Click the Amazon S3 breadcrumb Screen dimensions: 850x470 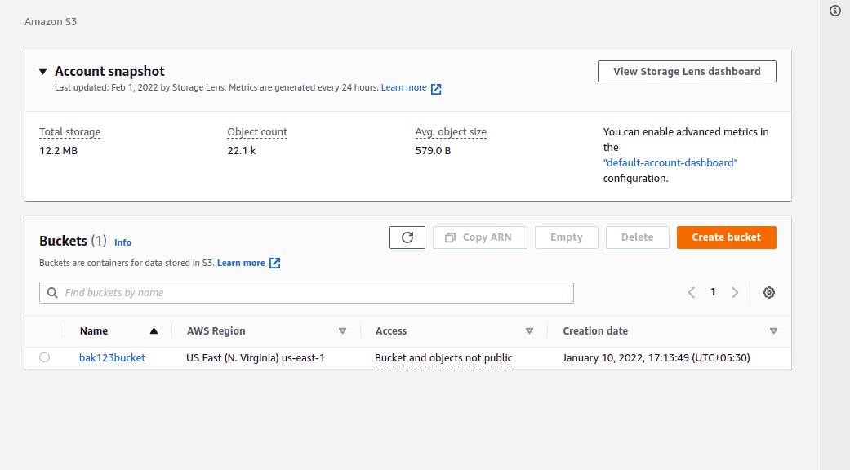pos(51,21)
